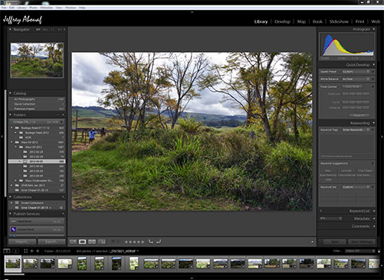
Task: Switch to Grid view in toolbar
Action: (73, 242)
